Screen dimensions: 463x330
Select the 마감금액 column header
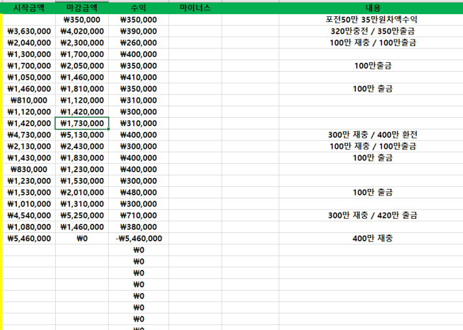tap(82, 8)
